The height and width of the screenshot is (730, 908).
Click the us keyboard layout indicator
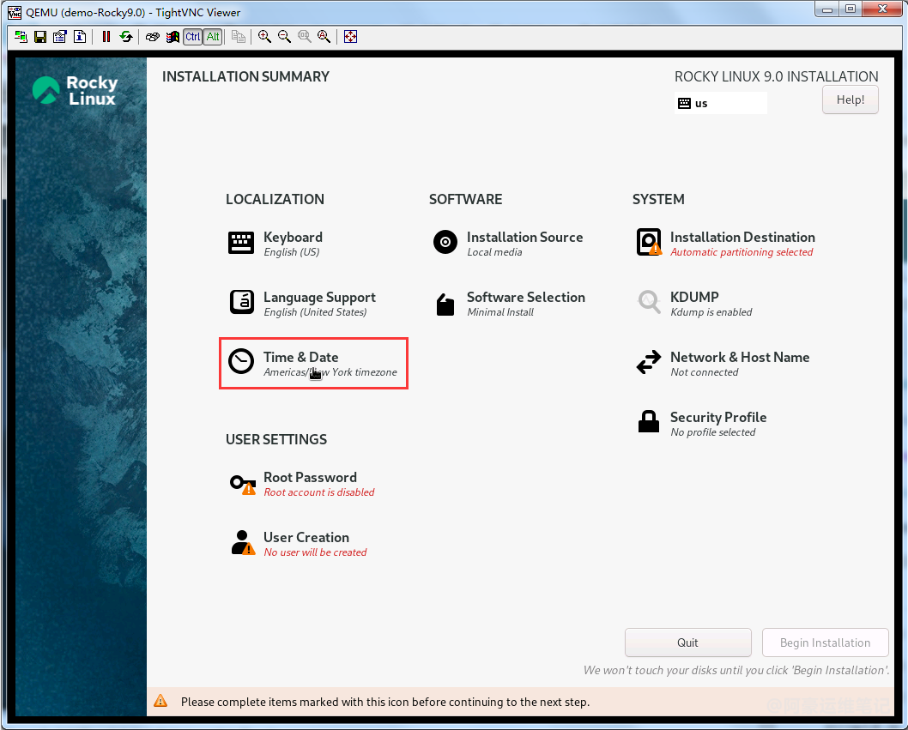click(x=719, y=103)
